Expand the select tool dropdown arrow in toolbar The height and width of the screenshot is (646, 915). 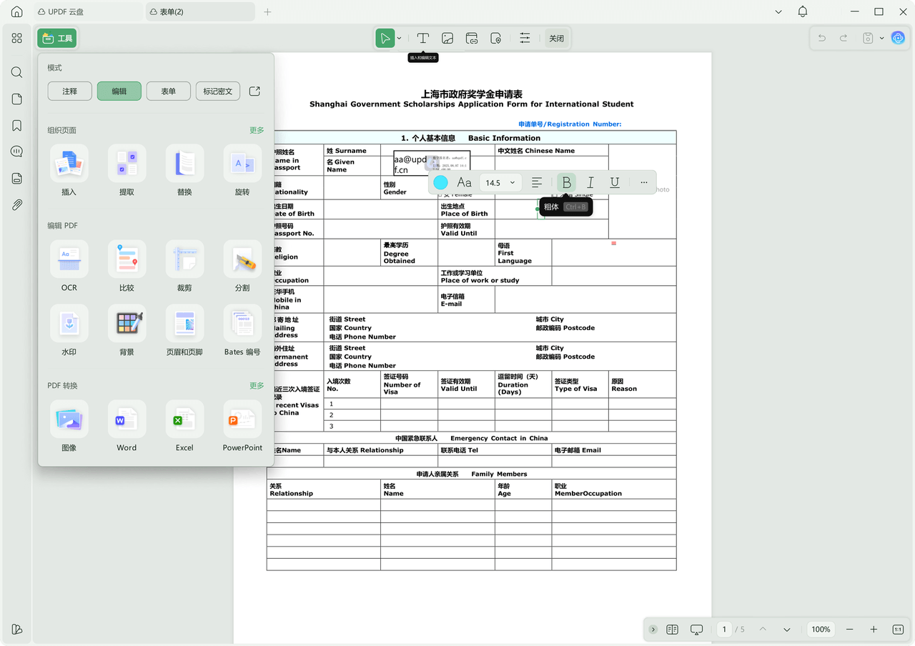(398, 38)
